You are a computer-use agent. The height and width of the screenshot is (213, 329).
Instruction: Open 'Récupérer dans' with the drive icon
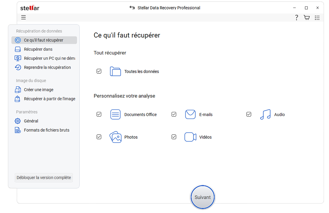coord(18,49)
